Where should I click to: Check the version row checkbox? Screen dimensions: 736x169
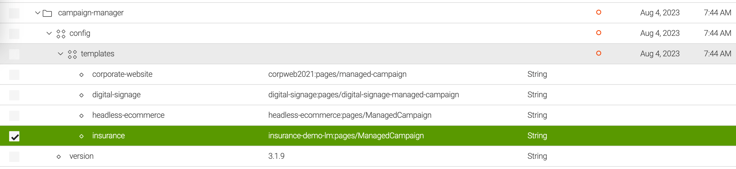[x=14, y=157]
